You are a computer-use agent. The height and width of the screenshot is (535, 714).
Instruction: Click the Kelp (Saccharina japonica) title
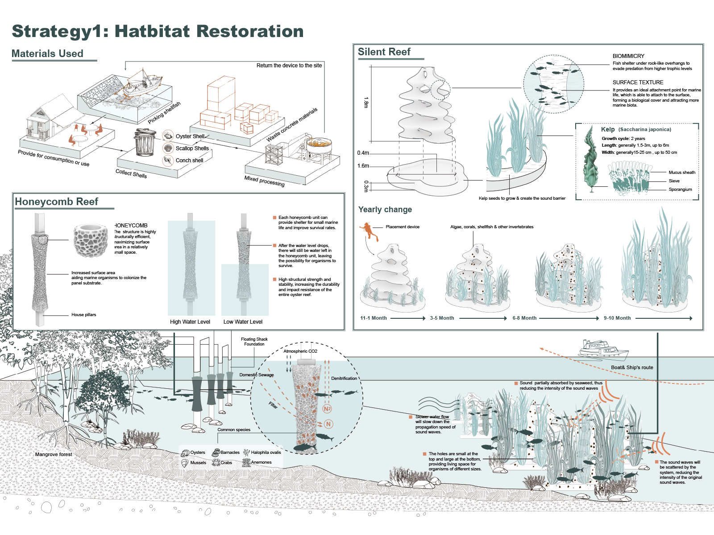[x=636, y=129]
